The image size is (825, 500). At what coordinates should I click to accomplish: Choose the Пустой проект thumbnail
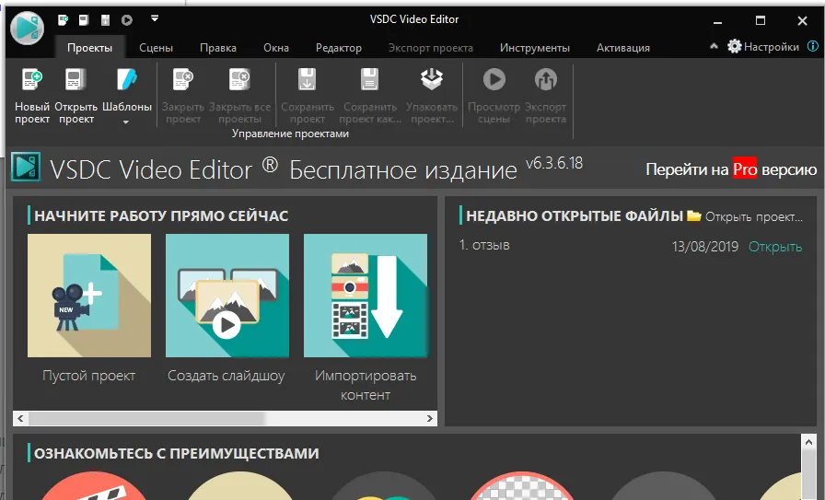click(x=89, y=296)
